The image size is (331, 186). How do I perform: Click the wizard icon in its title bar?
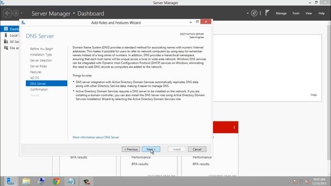23,22
